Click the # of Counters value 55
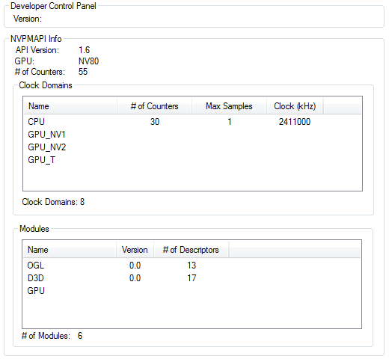Viewport: 389px width, 359px height. pos(83,72)
